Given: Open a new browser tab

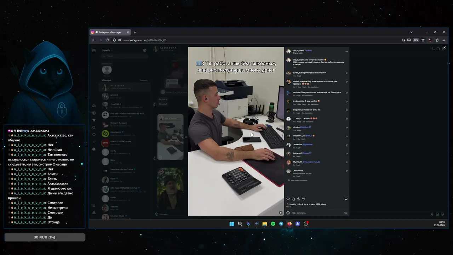Looking at the screenshot, I should [135, 32].
